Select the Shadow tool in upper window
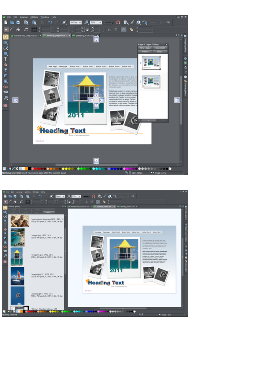This screenshot has width=253, height=384. tap(6, 76)
